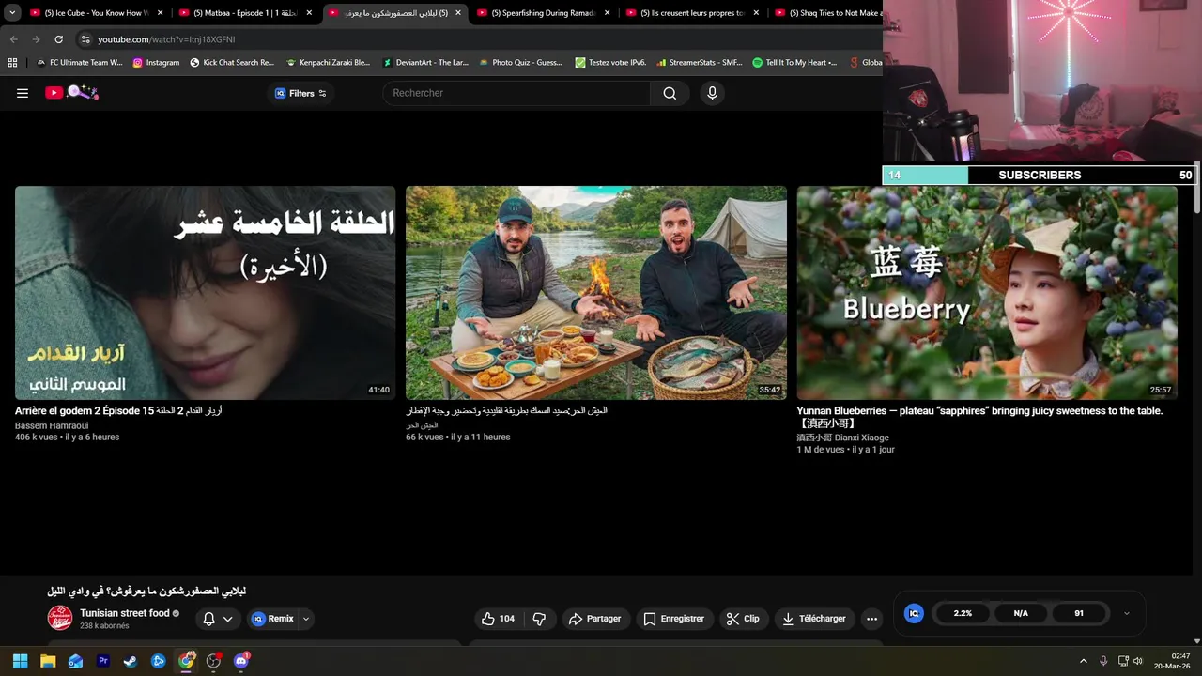Image resolution: width=1202 pixels, height=676 pixels.
Task: Open Kenpachi Zaraki bookmark
Action: pos(328,63)
